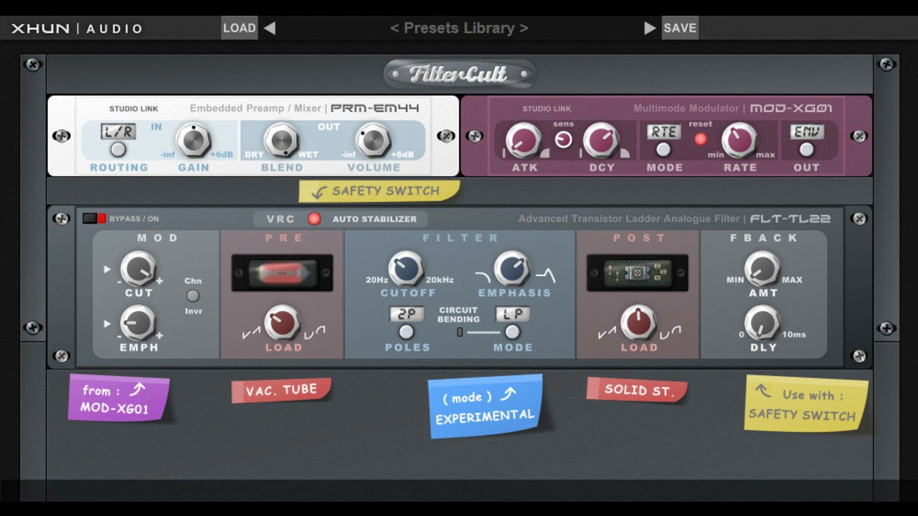The height and width of the screenshot is (516, 918).
Task: Adjust the dry/wet BLEND knob
Action: pyautogui.click(x=281, y=140)
